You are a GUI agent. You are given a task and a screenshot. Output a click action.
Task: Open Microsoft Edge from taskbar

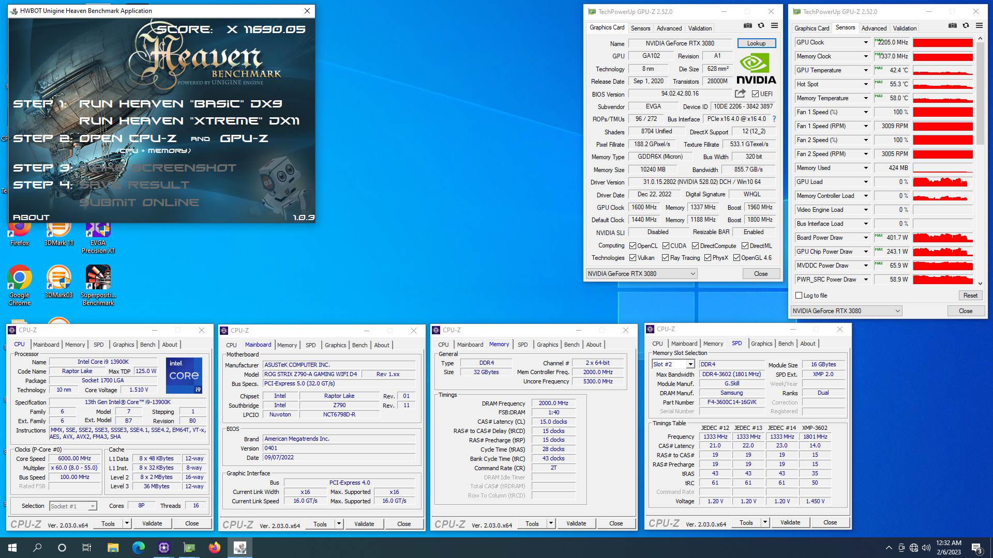tap(138, 548)
